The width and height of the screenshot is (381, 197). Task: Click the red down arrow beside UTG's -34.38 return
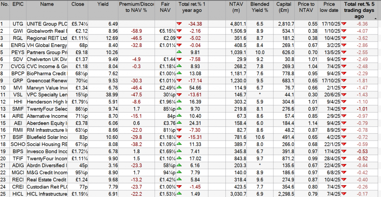(180, 24)
